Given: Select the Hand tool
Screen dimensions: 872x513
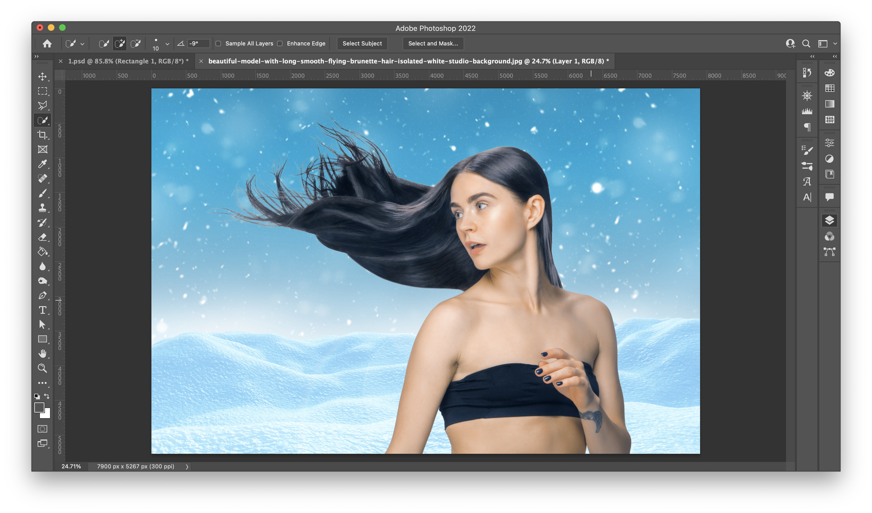Looking at the screenshot, I should pos(43,354).
